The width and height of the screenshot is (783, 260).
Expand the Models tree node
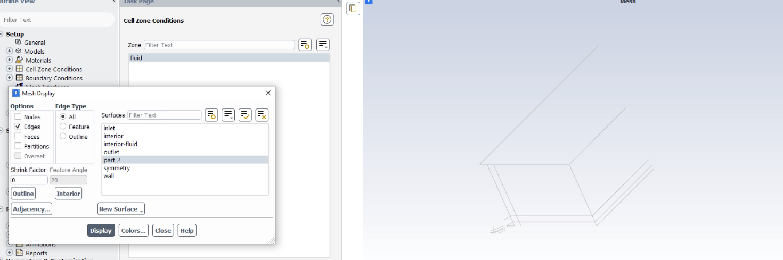9,52
